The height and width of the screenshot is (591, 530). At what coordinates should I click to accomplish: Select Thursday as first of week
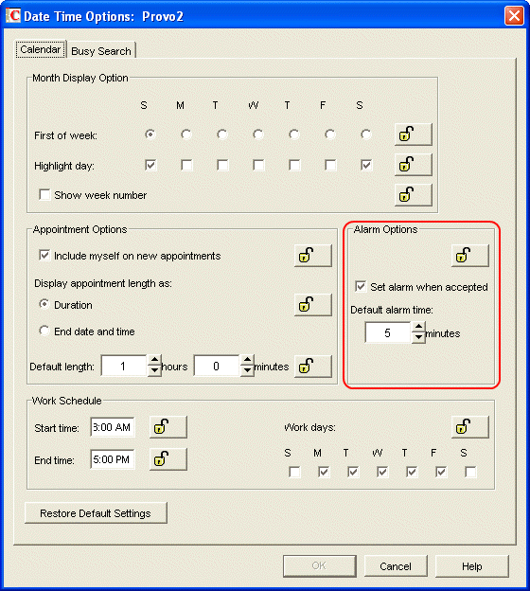(294, 134)
